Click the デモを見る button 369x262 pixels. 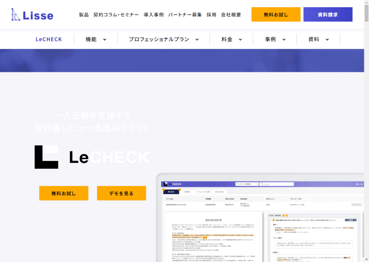121,193
